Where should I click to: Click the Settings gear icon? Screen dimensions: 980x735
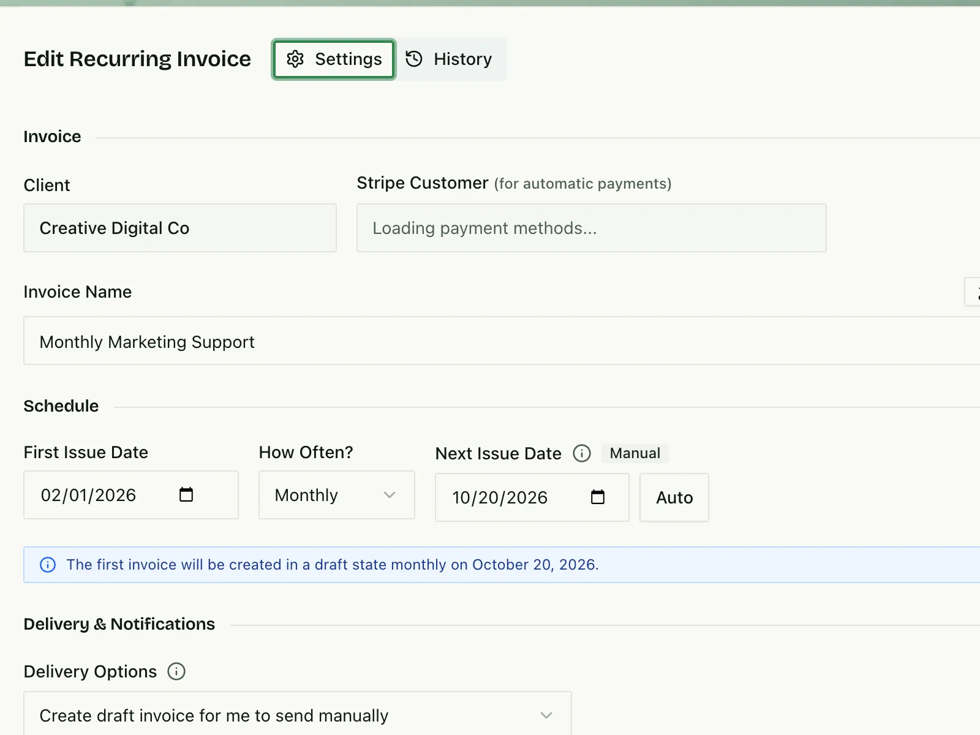click(x=295, y=59)
